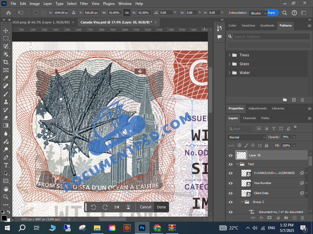Select the Rectangular Marquee tool
The width and height of the screenshot is (313, 234).
point(6,38)
